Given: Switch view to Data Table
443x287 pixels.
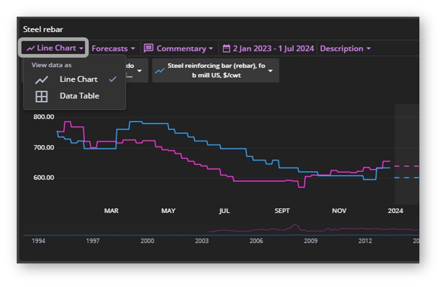Looking at the screenshot, I should click(x=79, y=96).
